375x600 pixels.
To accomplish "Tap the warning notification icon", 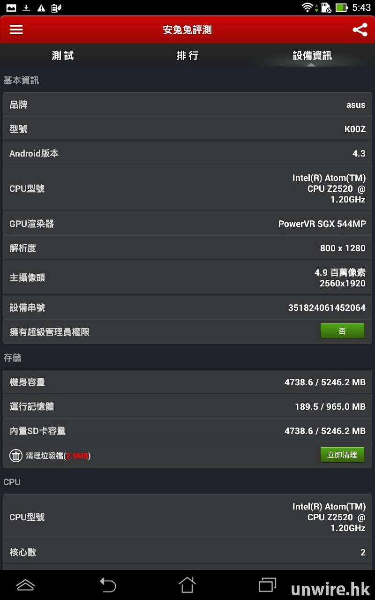I will (41, 7).
